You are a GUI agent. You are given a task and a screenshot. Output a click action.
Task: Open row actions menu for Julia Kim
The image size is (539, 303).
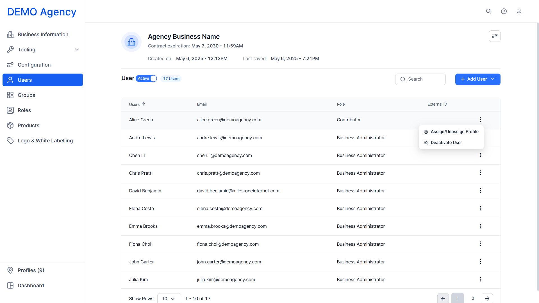pyautogui.click(x=481, y=279)
